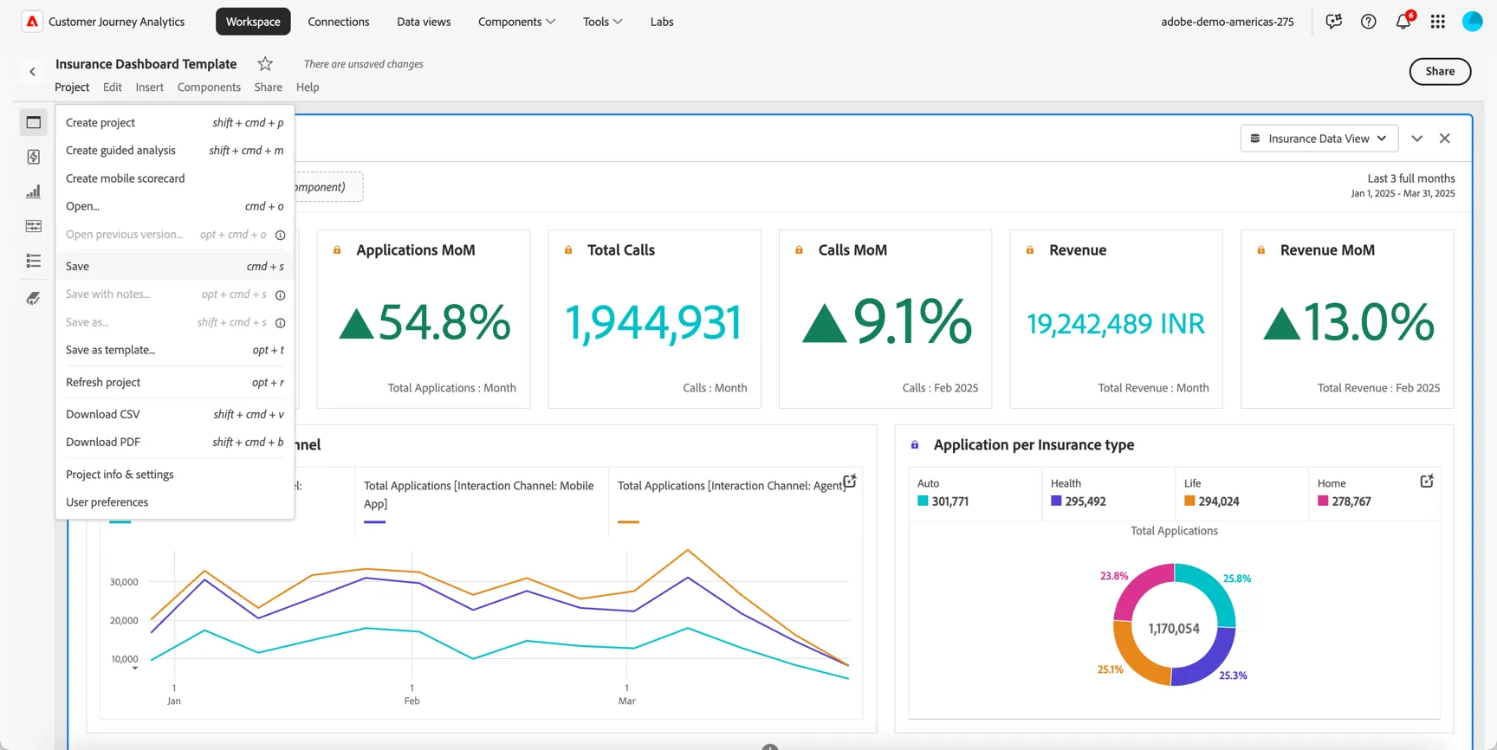Select the Visualizations bar chart icon in rail
Screen dimensions: 1497x750
(34, 191)
